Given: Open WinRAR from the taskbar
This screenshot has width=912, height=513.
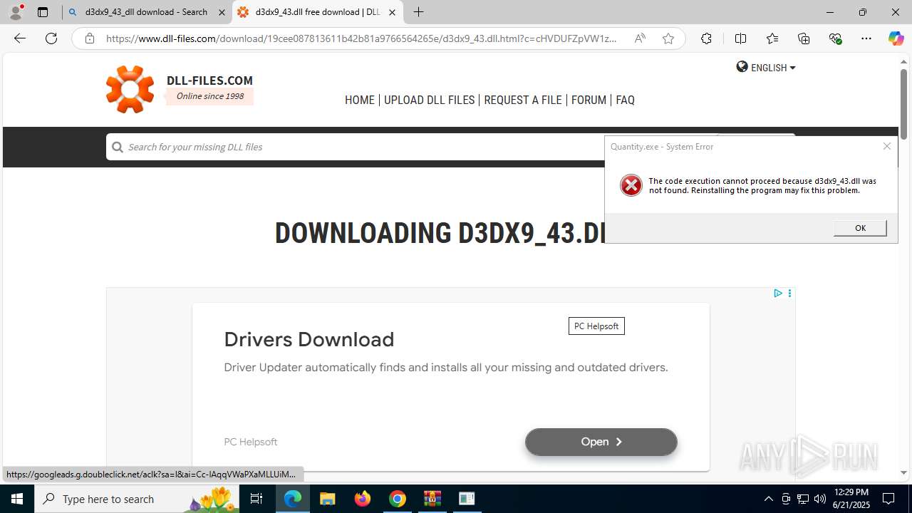Looking at the screenshot, I should click(432, 499).
